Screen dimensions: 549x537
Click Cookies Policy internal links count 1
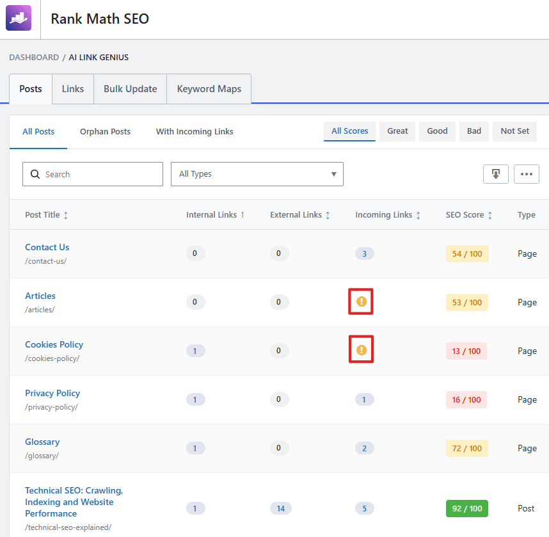point(195,351)
